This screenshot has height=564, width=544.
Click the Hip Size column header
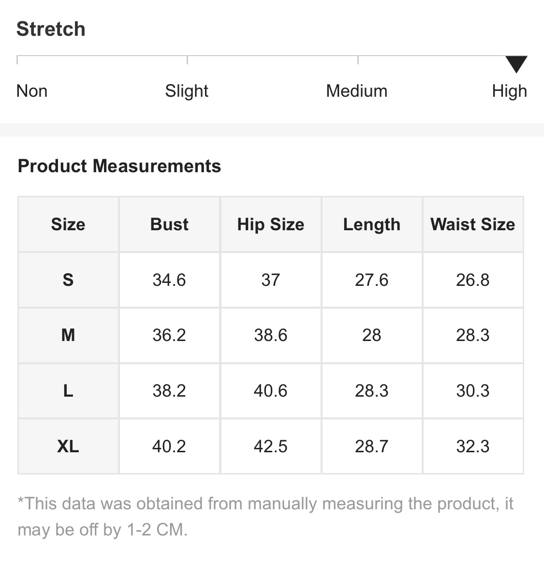271,224
